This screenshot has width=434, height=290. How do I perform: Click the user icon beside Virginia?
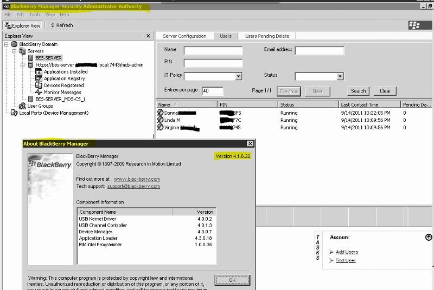160,127
